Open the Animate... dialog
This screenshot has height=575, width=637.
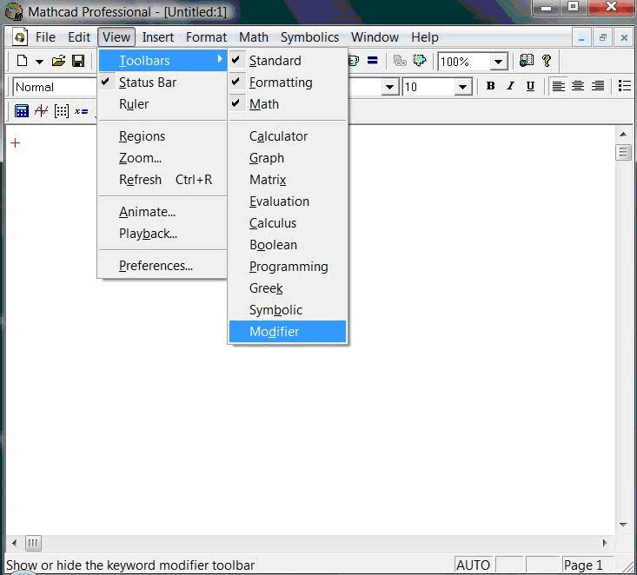coord(163,212)
